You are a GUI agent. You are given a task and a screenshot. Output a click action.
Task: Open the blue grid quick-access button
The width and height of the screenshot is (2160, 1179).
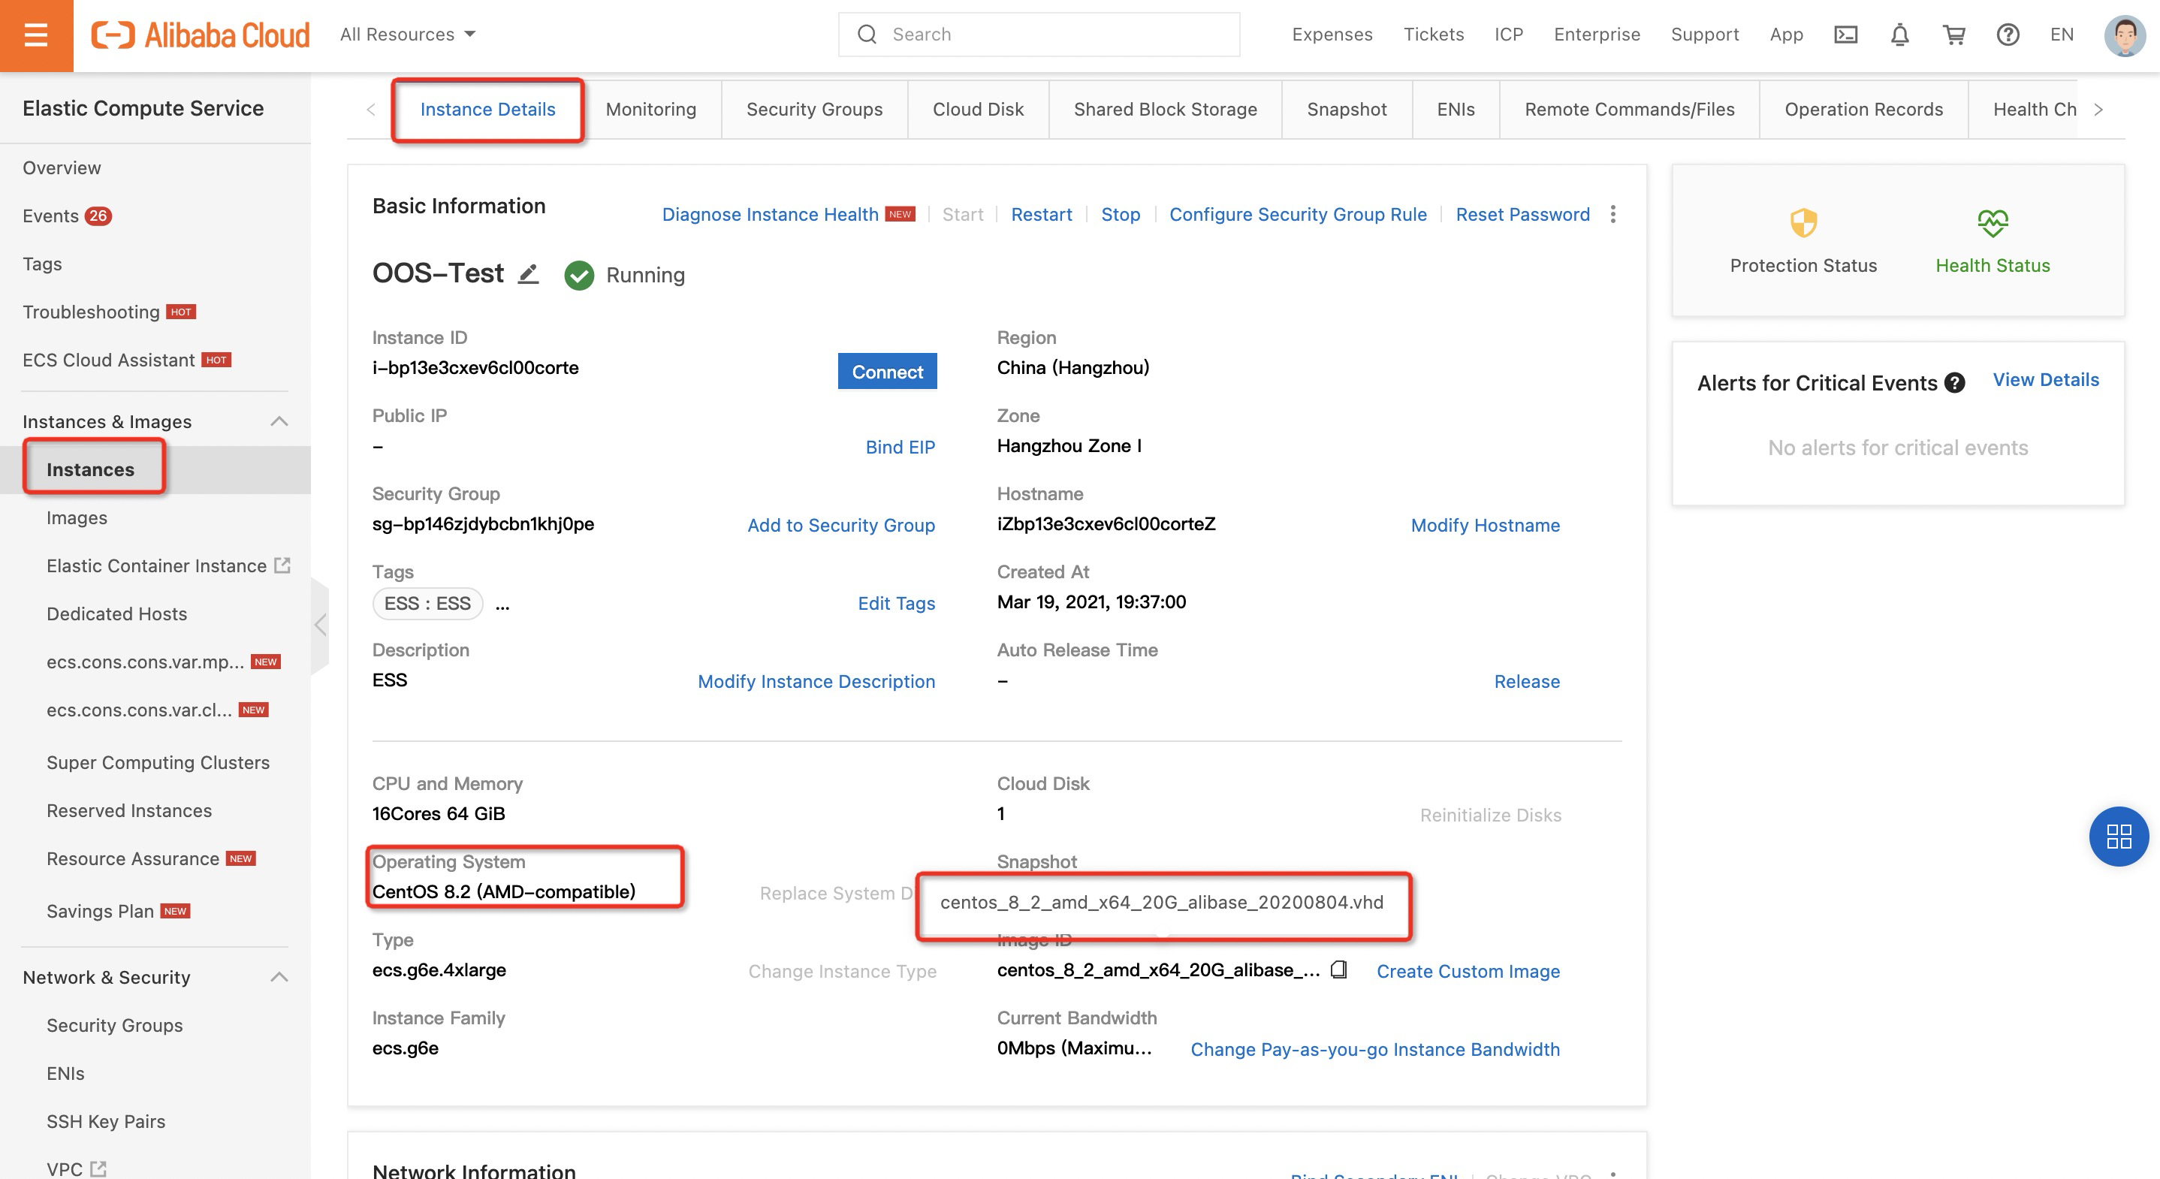click(x=2118, y=836)
